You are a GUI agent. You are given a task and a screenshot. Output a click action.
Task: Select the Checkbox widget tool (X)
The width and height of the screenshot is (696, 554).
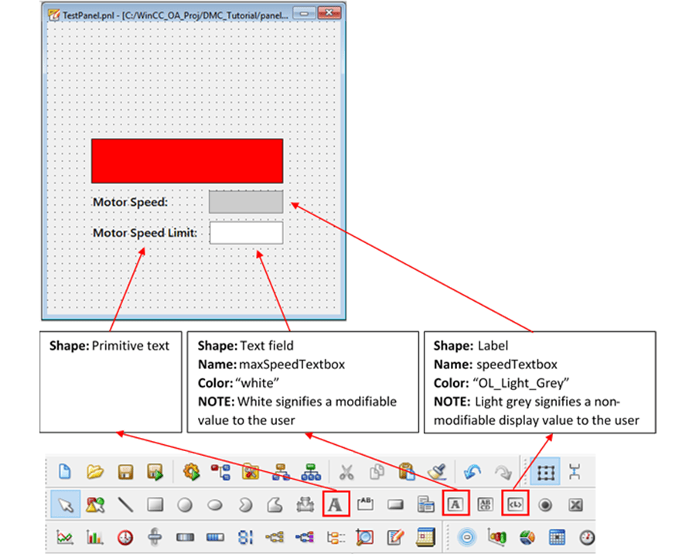tap(575, 504)
